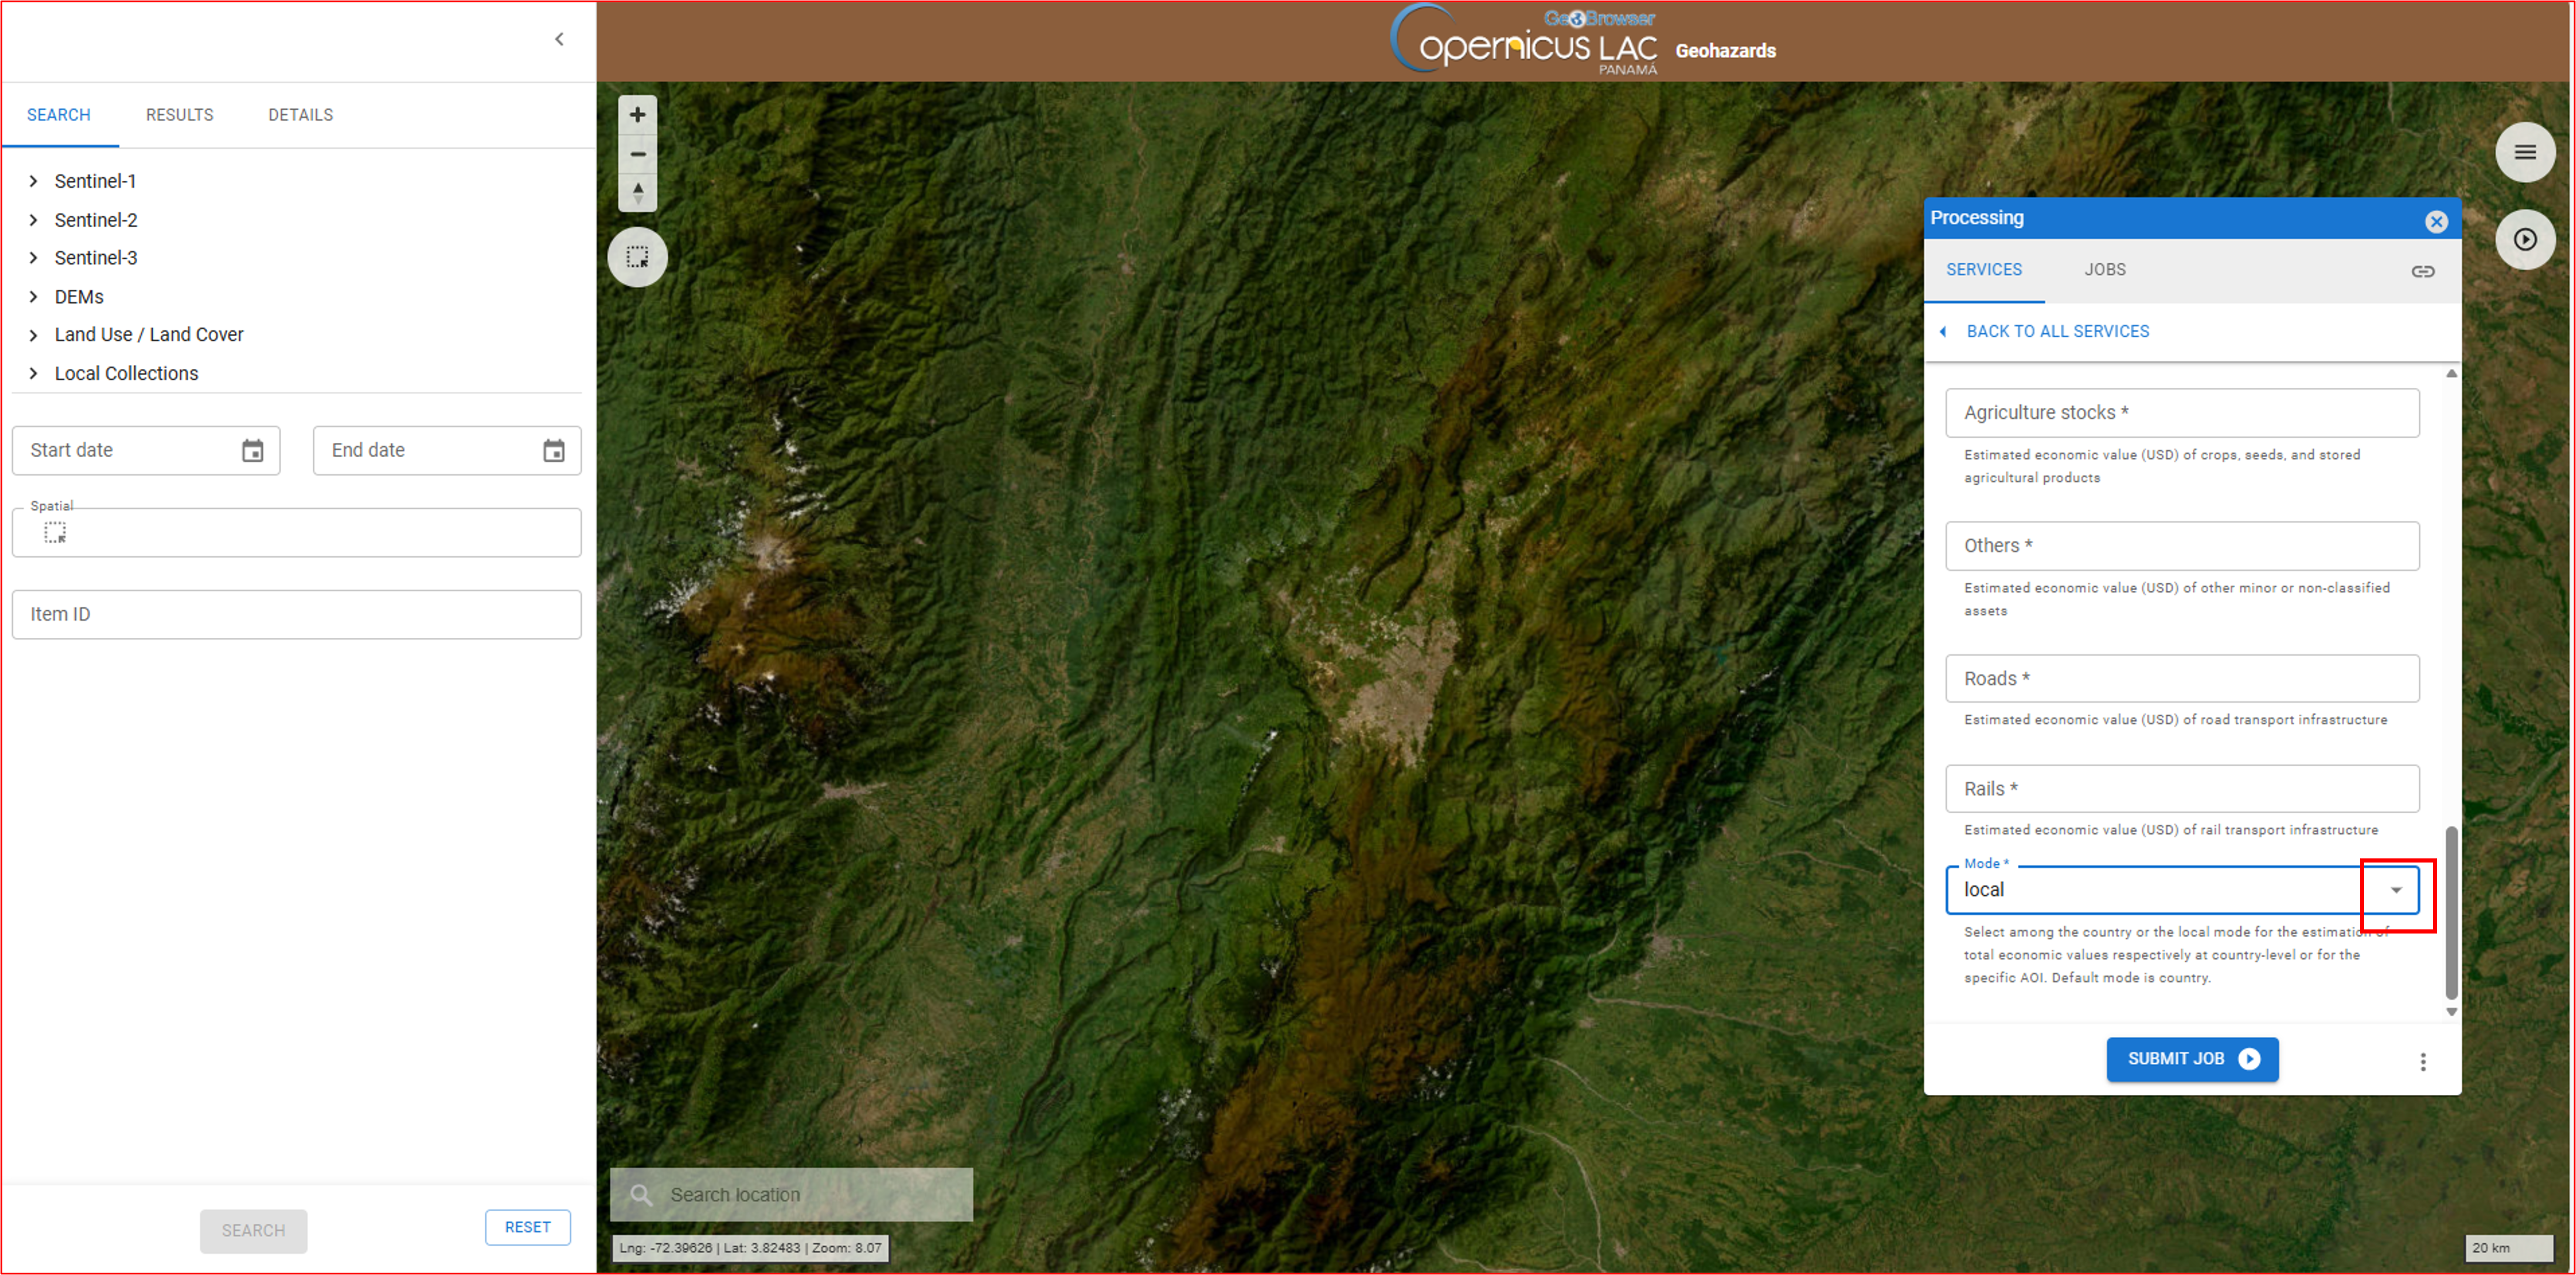Click the permalink share icon in Processing panel
Viewport: 2576px width, 1275px height.
[x=2423, y=270]
